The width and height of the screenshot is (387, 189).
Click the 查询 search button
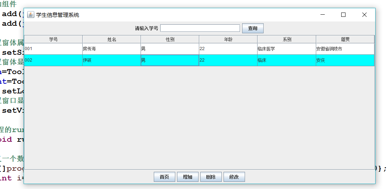pos(253,28)
